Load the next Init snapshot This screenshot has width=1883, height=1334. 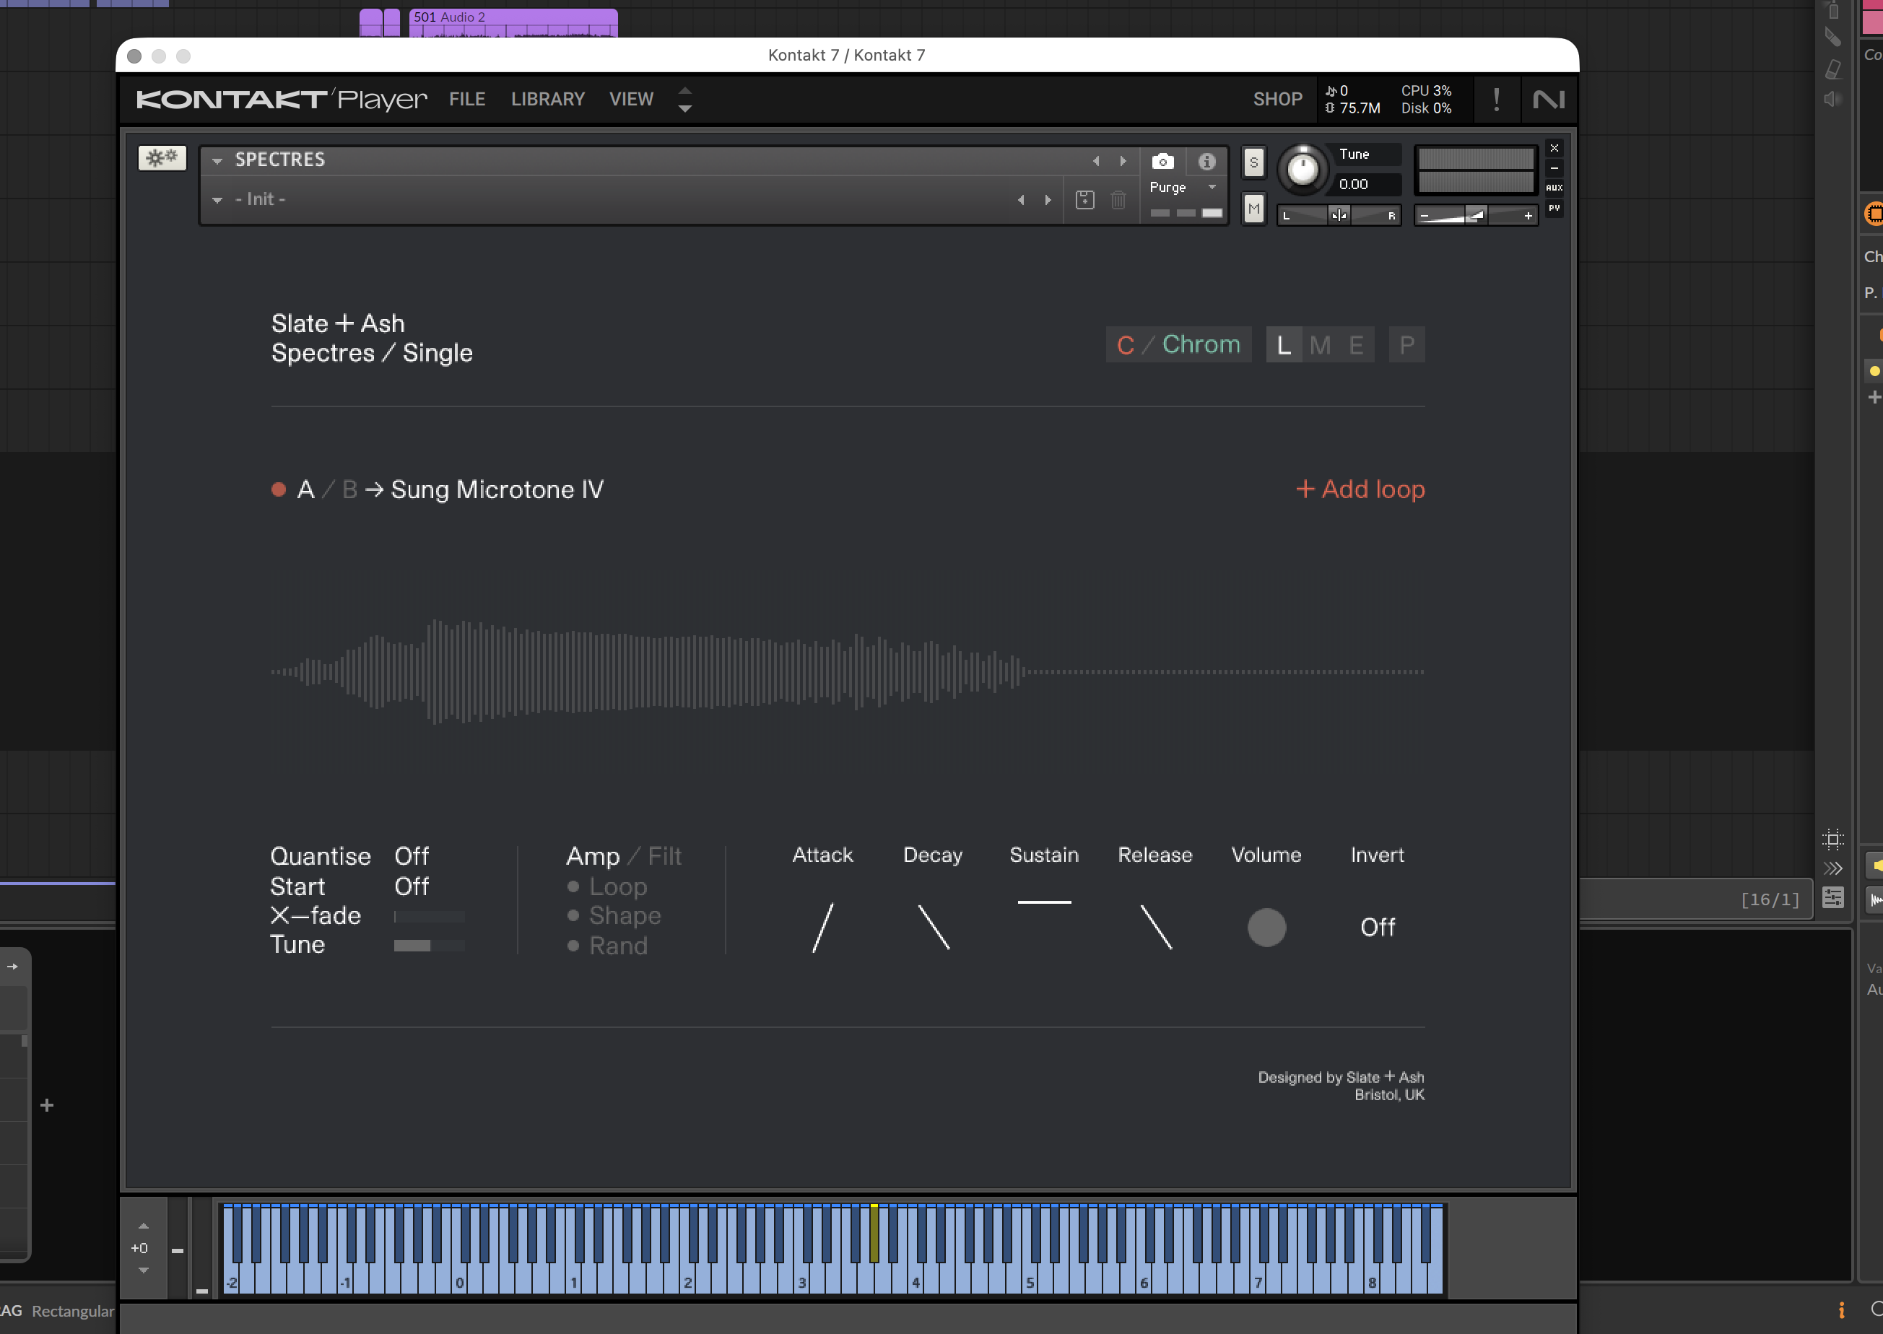pyautogui.click(x=1048, y=200)
